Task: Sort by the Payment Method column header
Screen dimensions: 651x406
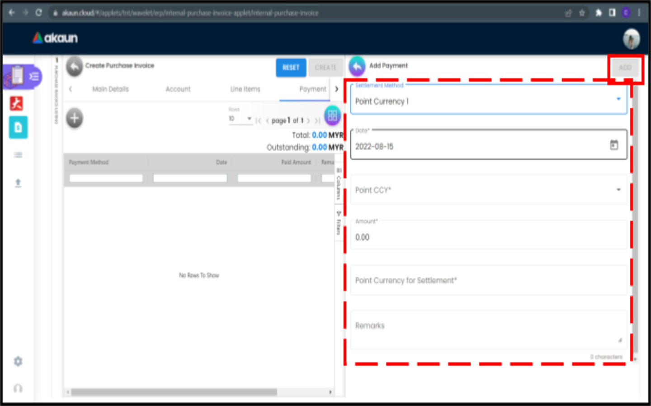Action: pyautogui.click(x=89, y=162)
